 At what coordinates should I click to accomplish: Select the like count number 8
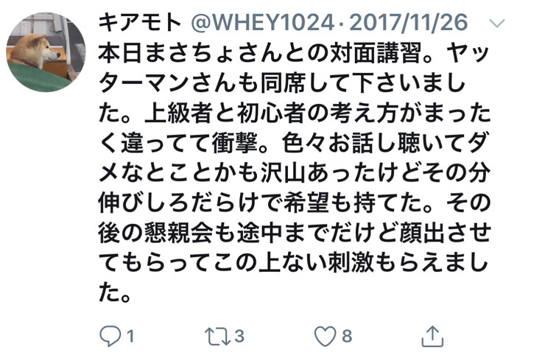point(347,336)
